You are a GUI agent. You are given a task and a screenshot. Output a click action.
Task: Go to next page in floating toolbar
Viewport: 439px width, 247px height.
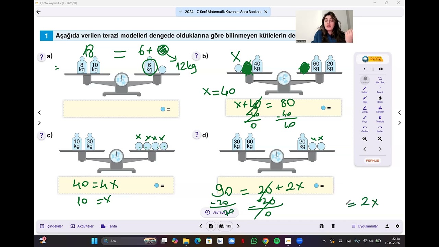tap(380, 150)
